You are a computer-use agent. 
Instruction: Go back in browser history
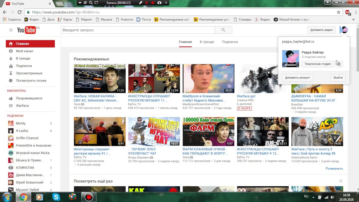[5, 12]
